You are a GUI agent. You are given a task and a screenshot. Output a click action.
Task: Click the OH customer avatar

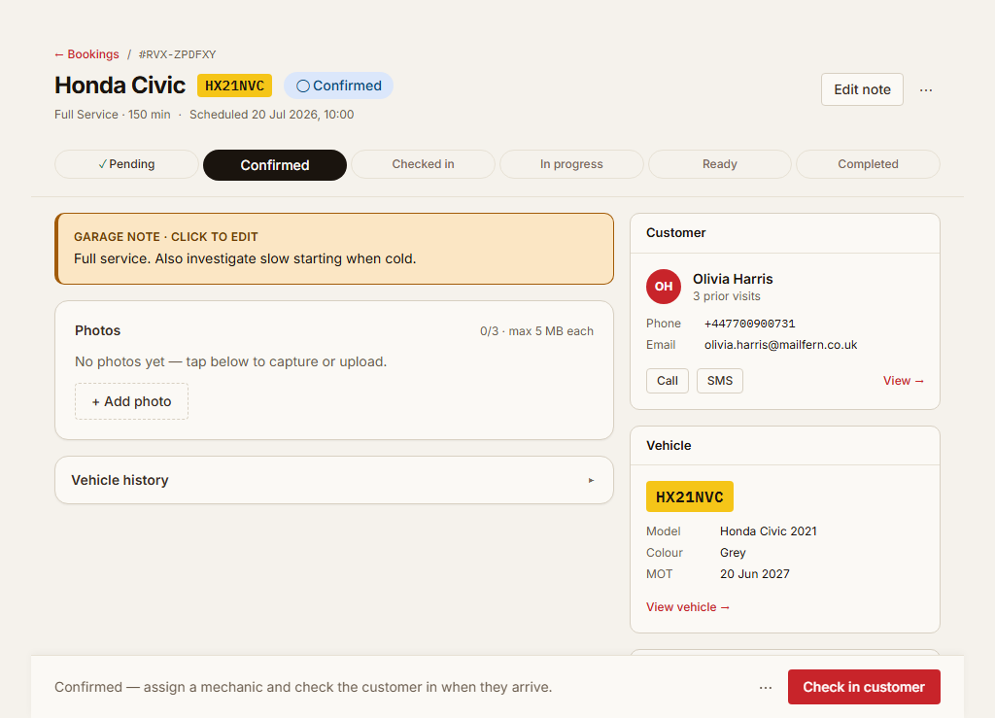pos(663,287)
